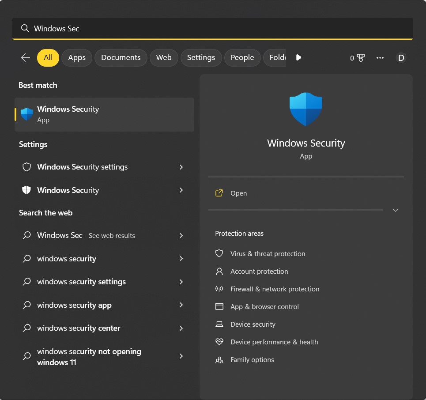Click the search magnifier icon
Viewport: 426px width, 400px height.
pyautogui.click(x=25, y=28)
